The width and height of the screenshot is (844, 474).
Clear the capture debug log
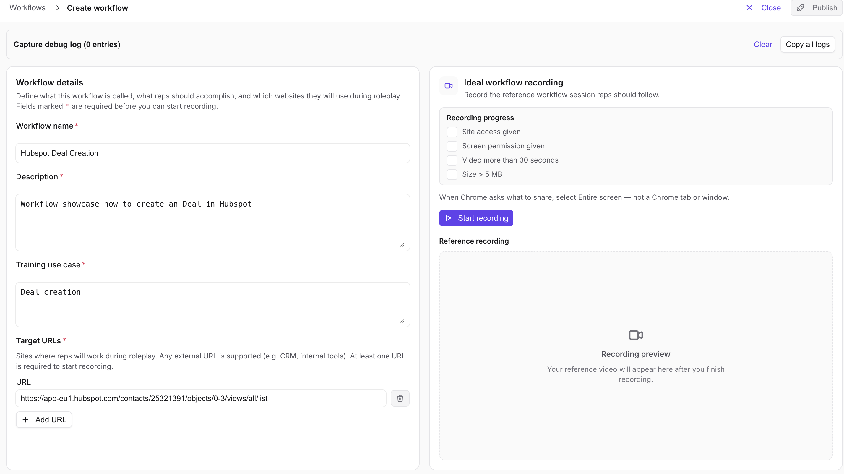coord(763,45)
